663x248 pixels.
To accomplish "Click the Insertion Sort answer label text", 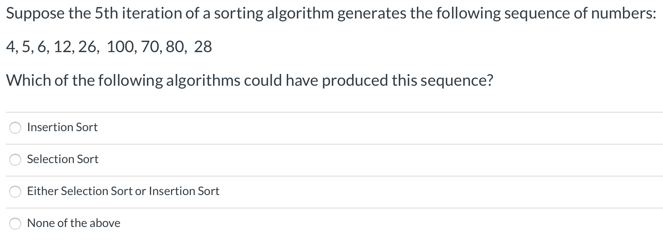I will 62,127.
